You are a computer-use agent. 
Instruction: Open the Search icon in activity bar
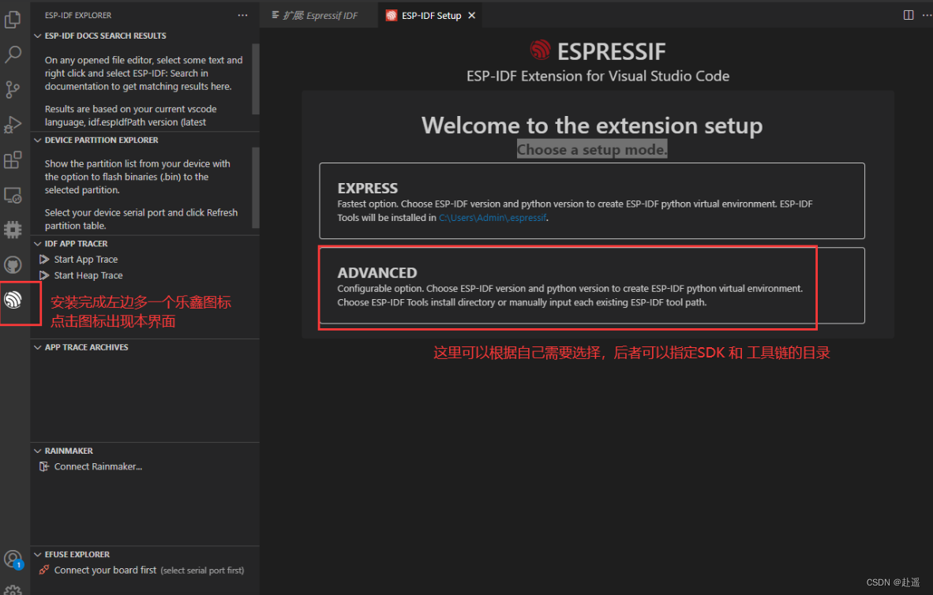pyautogui.click(x=13, y=54)
